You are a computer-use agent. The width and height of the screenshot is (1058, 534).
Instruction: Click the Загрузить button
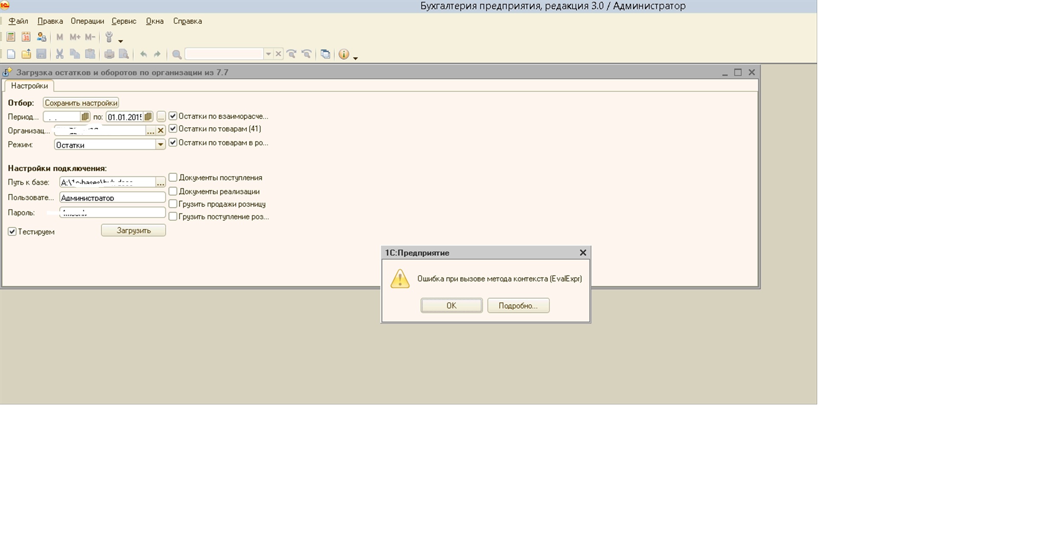[x=134, y=230]
